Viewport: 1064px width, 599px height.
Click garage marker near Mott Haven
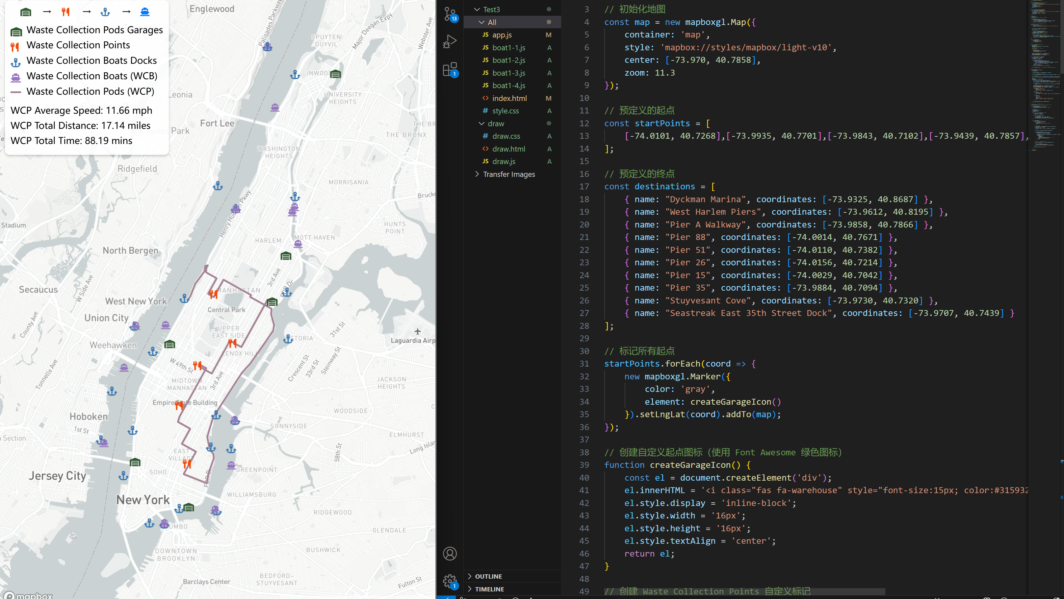[286, 256]
